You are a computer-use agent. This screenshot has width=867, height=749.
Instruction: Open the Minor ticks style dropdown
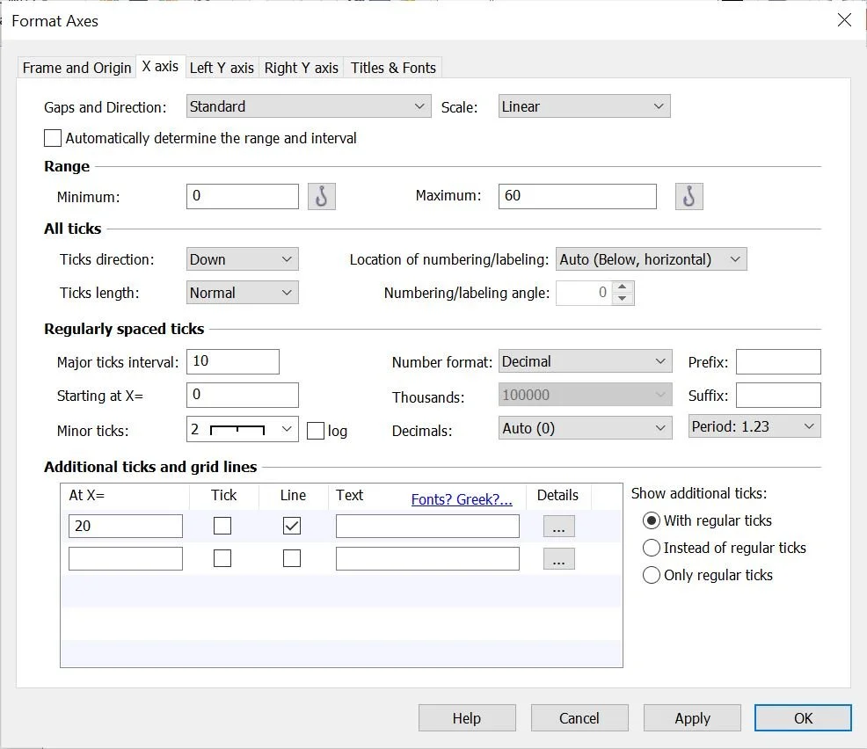tap(283, 430)
